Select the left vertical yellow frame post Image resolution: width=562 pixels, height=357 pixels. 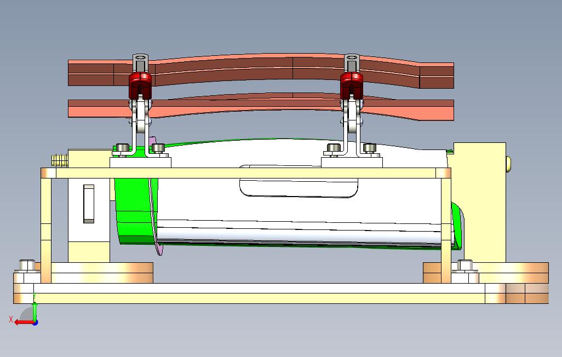(x=46, y=230)
